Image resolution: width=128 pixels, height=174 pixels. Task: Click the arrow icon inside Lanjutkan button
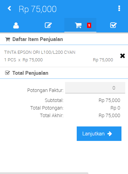point(110,134)
